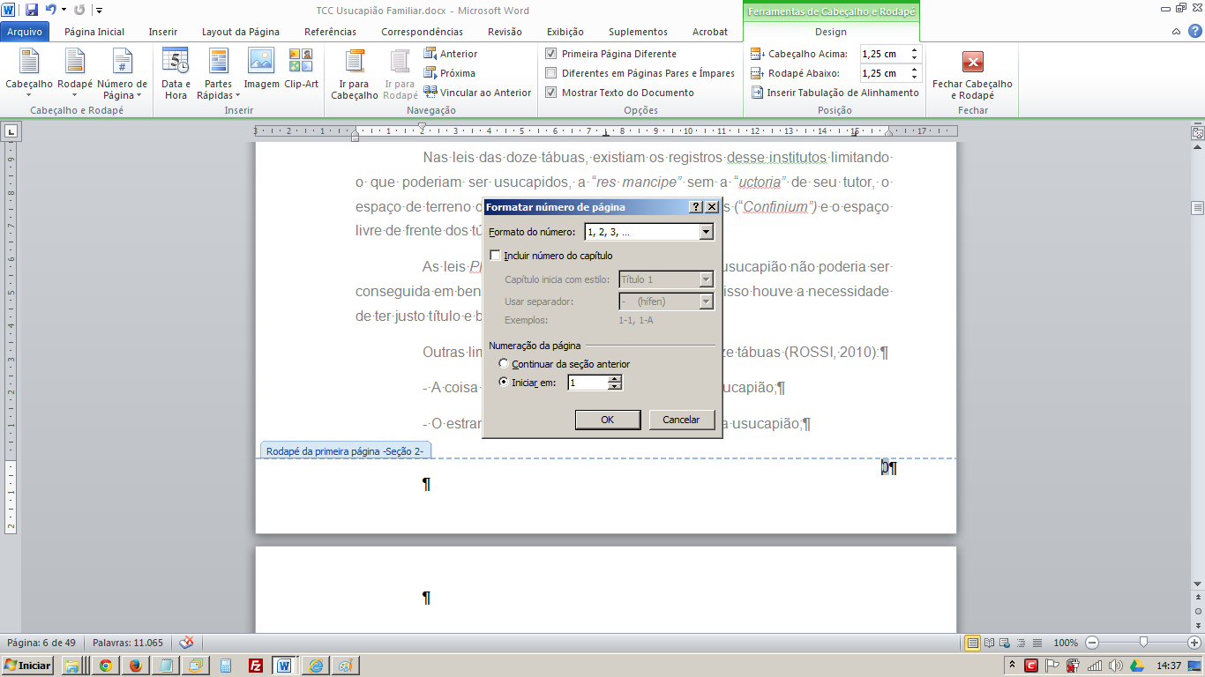Viewport: 1205px width, 677px height.
Task: Click Página: 6 de 49 status
Action: 40,643
